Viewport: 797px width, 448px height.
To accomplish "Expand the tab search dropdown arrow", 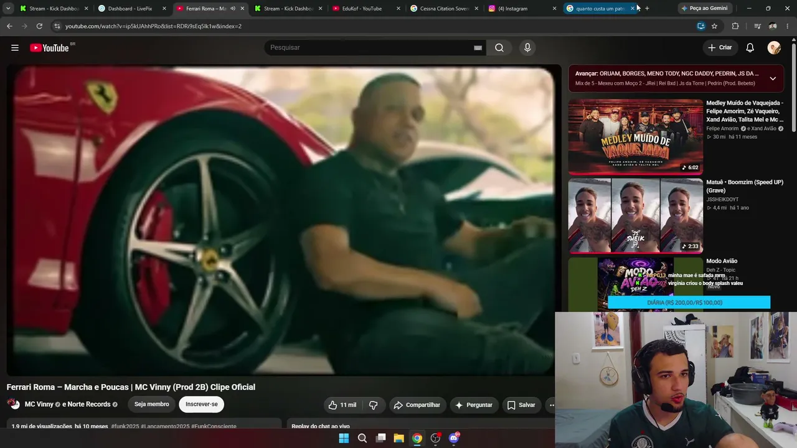I will point(7,9).
